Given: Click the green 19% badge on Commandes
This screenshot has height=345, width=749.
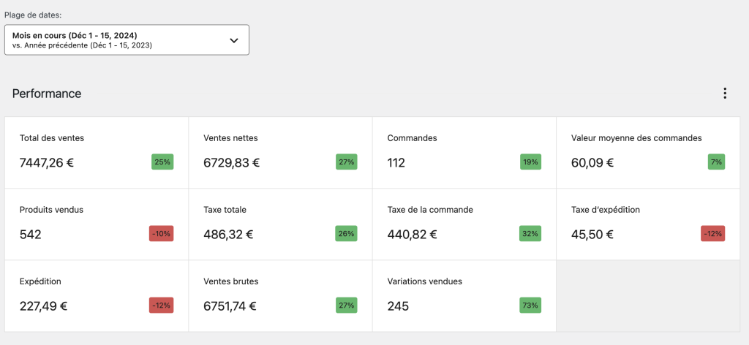Looking at the screenshot, I should click(530, 162).
